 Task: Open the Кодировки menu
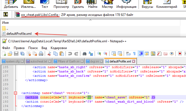[x=58, y=47]
